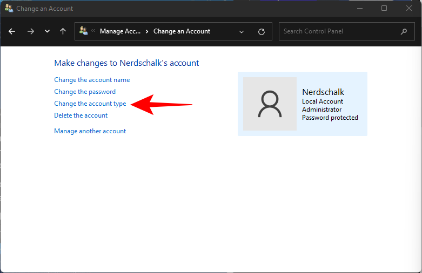Select the Change an Account breadcrumb
Image resolution: width=422 pixels, height=273 pixels.
pos(182,31)
